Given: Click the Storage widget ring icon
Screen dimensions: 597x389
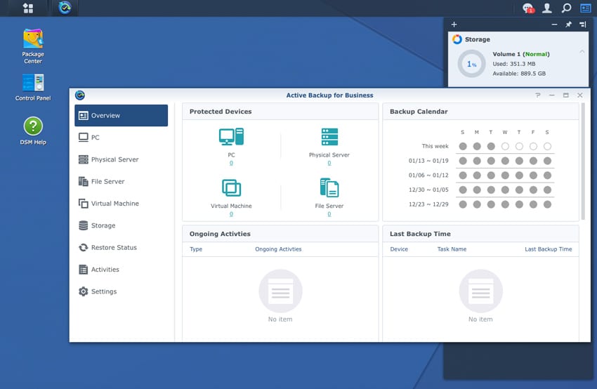Looking at the screenshot, I should tap(457, 39).
